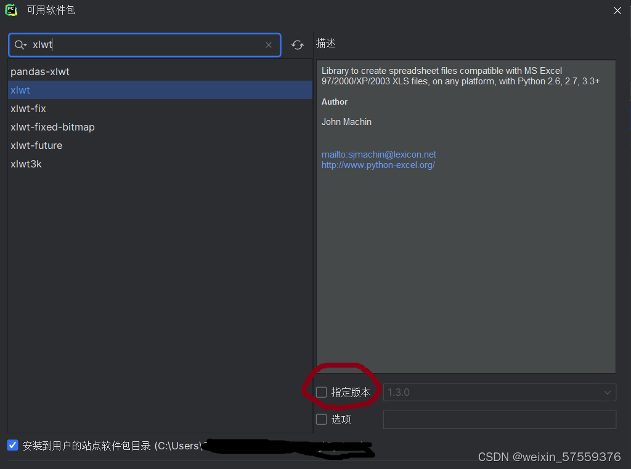Select the xlwt-future package
The width and height of the screenshot is (631, 469).
36,145
